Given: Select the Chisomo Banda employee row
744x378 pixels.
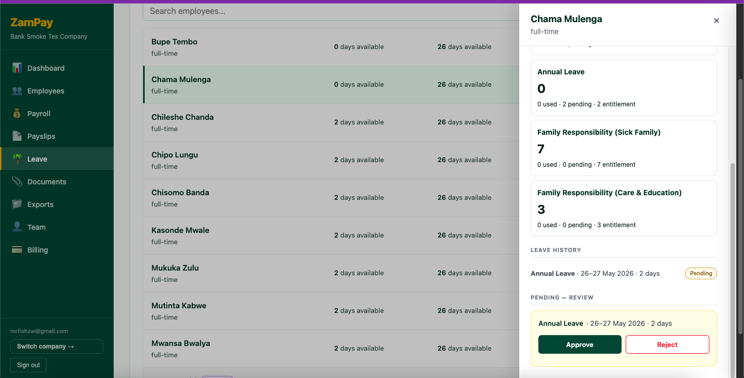Looking at the screenshot, I should click(x=331, y=198).
